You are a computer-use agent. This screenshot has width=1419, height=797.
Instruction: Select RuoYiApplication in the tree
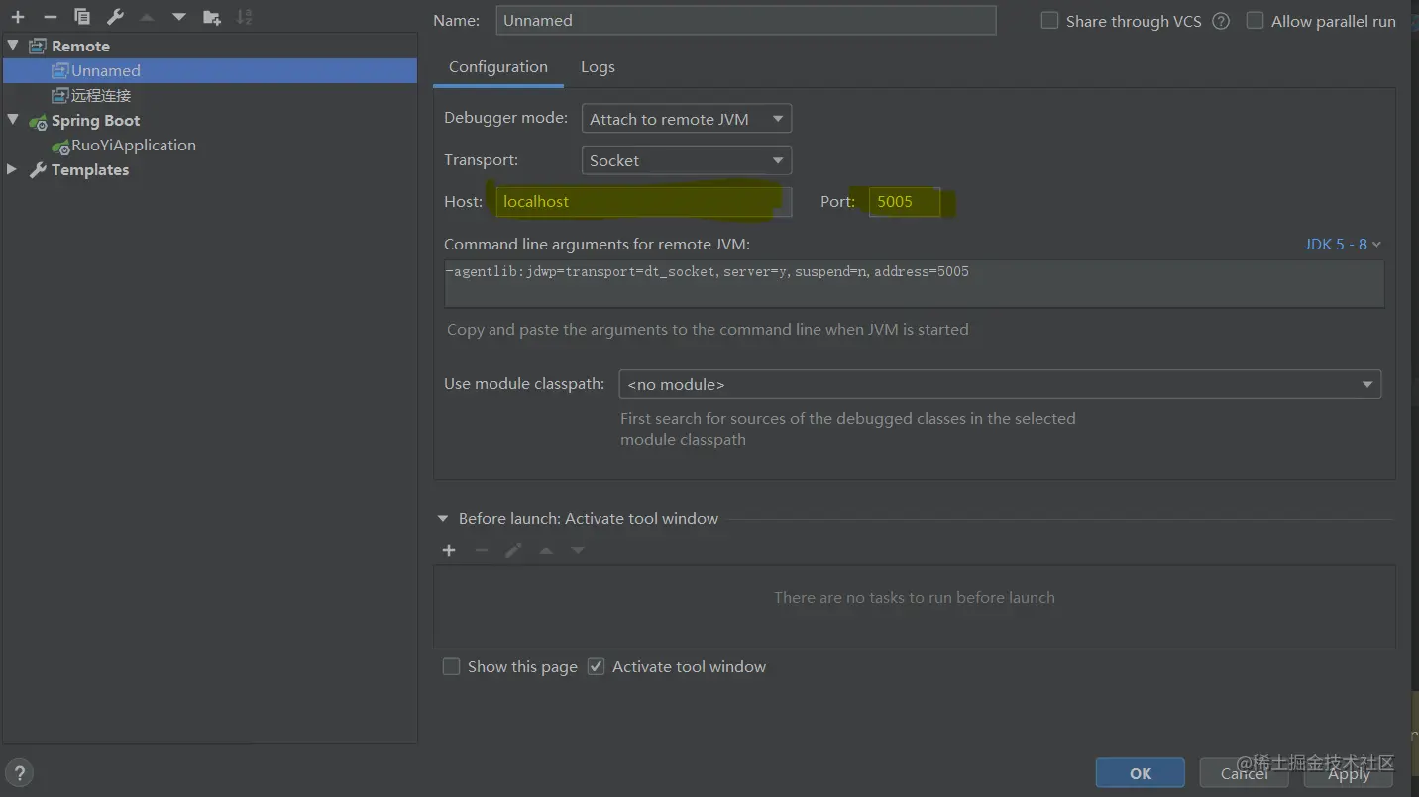(133, 145)
